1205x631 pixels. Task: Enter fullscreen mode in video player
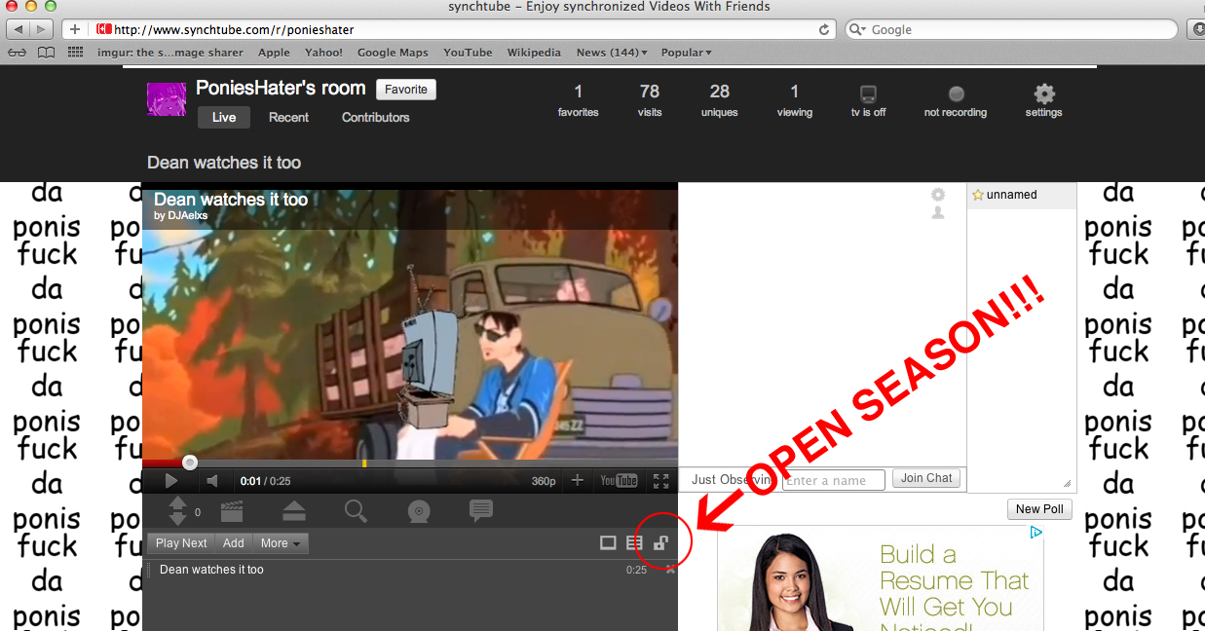click(x=661, y=480)
